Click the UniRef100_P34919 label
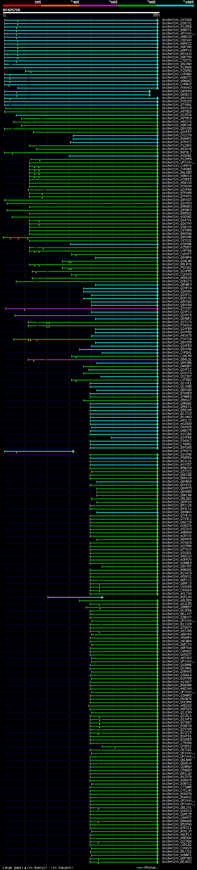 176,325
